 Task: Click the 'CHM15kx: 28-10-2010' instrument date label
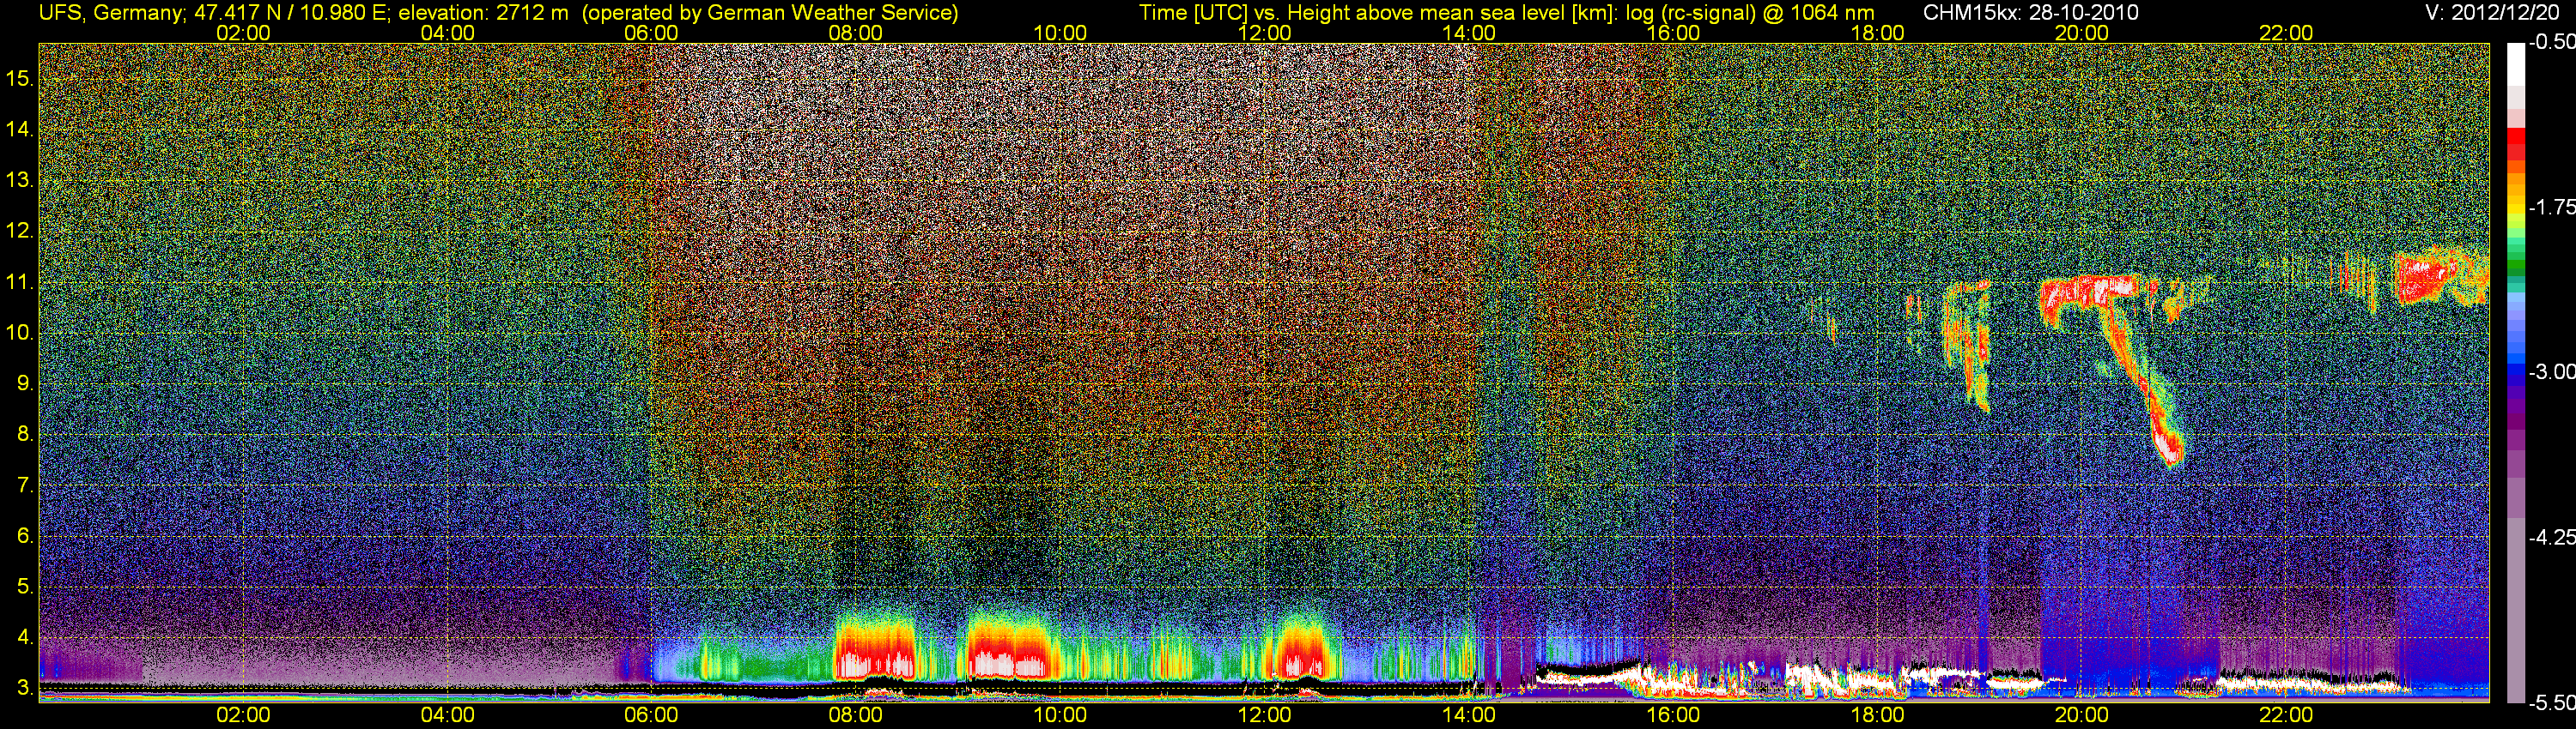coord(2029,13)
